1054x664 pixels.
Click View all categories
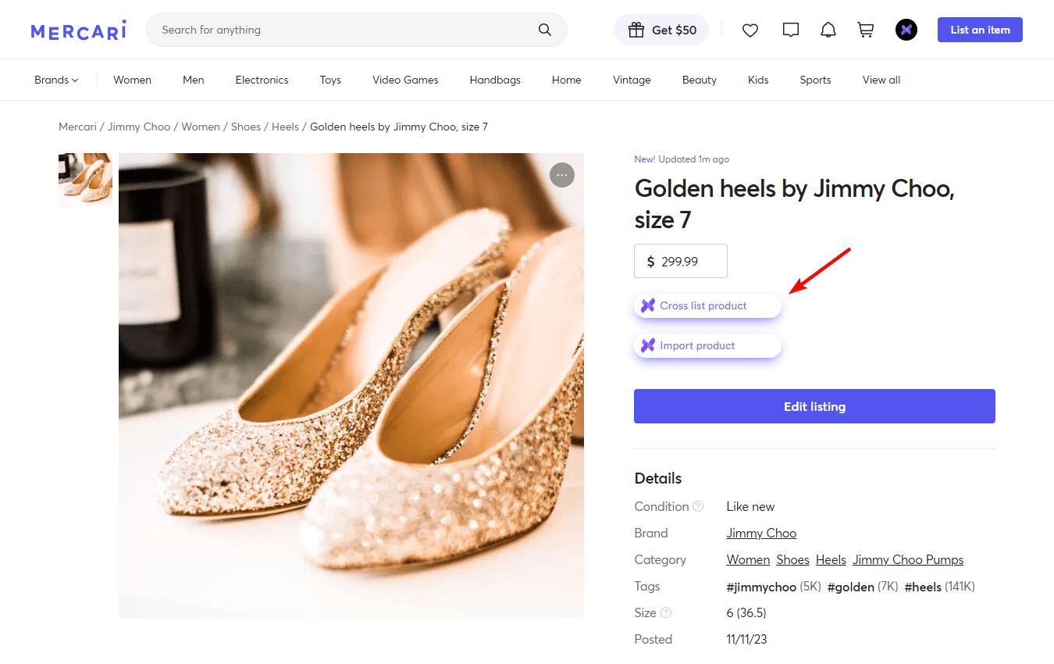coord(881,80)
